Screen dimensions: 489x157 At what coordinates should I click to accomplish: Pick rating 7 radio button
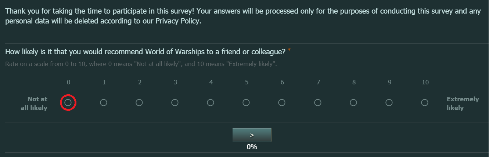(318, 103)
